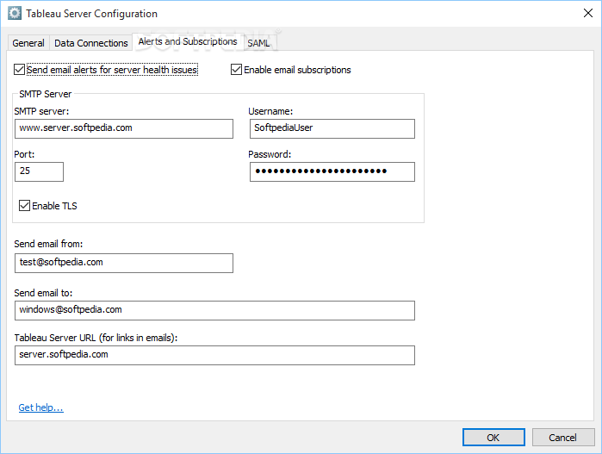Click the Port number field
The height and width of the screenshot is (454, 602).
click(x=39, y=171)
